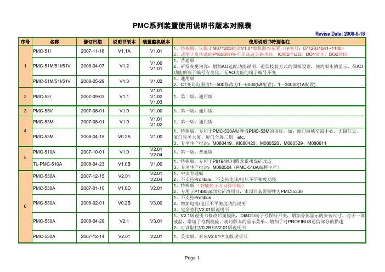Select the device version cell V3.00
This screenshot has width=385, height=272.
click(x=156, y=203)
